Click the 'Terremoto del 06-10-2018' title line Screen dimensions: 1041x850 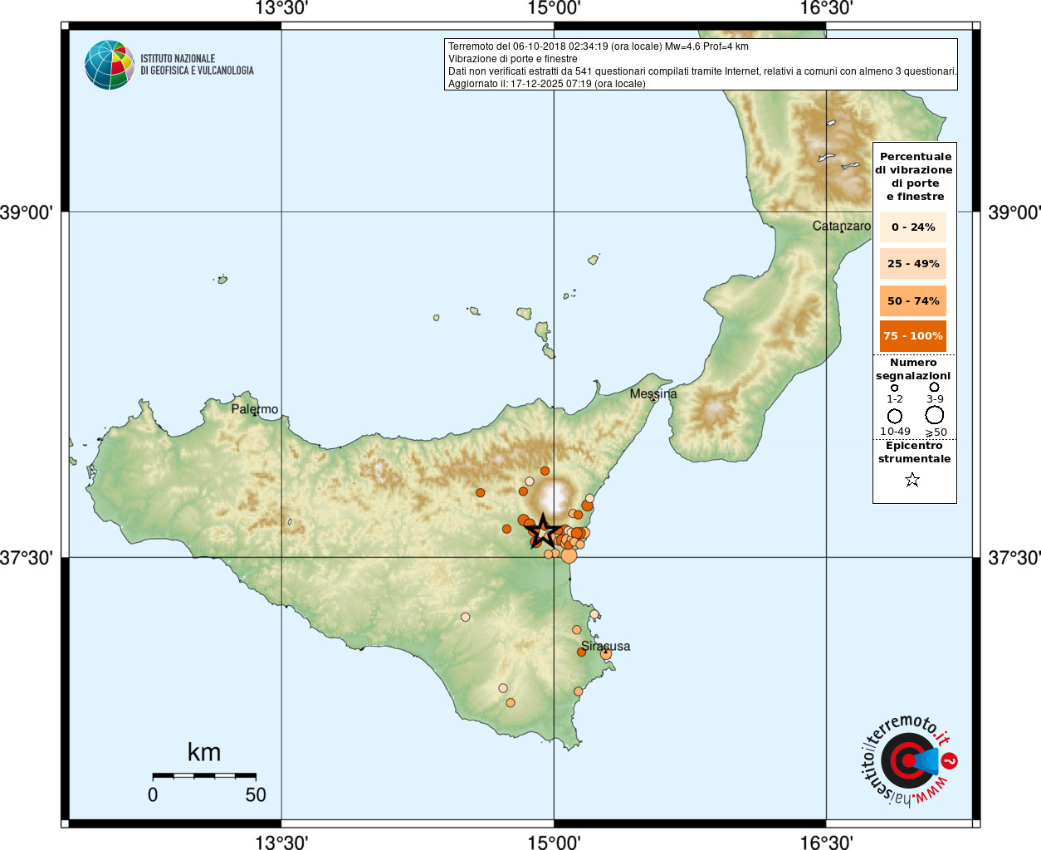599,46
